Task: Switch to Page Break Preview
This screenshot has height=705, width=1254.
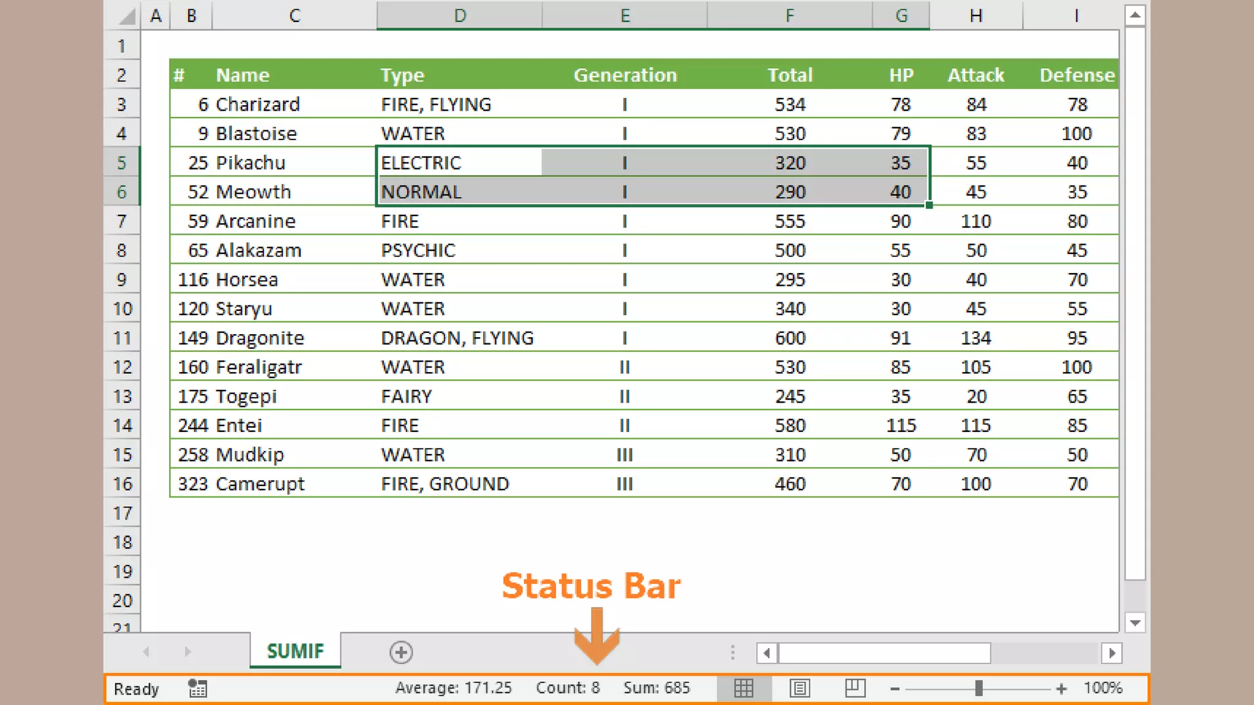Action: (855, 688)
